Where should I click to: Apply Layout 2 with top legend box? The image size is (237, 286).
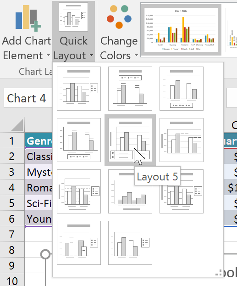point(130,89)
